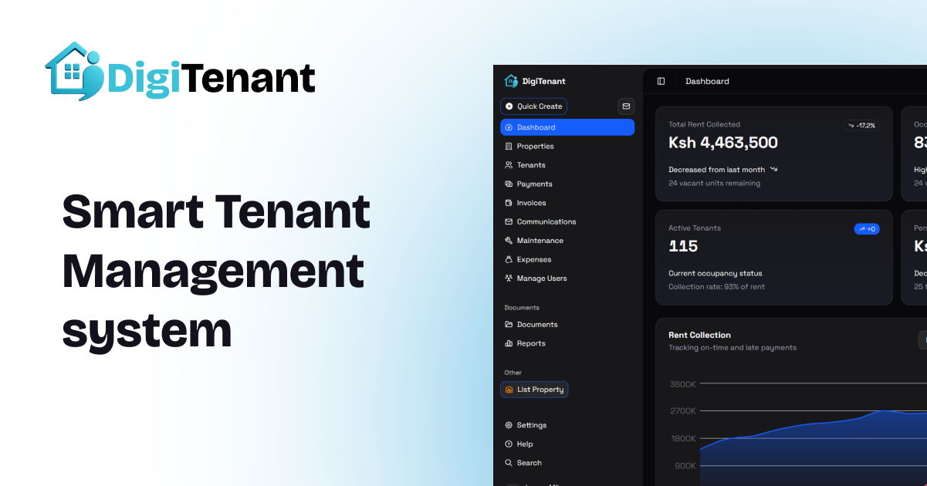Image resolution: width=927 pixels, height=486 pixels.
Task: Click the blue area in the rent chart
Action: (814, 453)
